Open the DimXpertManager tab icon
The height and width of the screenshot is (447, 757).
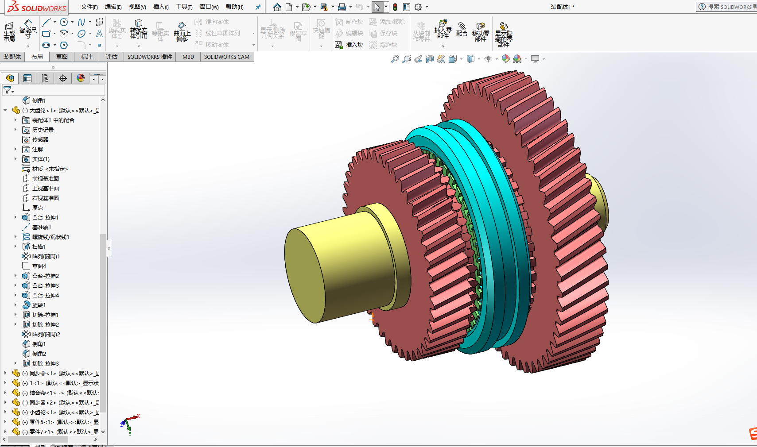click(x=63, y=78)
